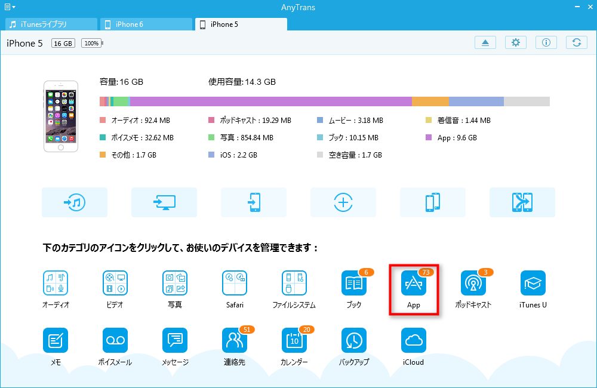
Task: Click the transfer to device button
Action: (x=254, y=202)
